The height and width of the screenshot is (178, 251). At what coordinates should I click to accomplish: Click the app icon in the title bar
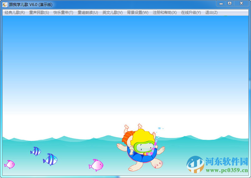click(x=5, y=5)
